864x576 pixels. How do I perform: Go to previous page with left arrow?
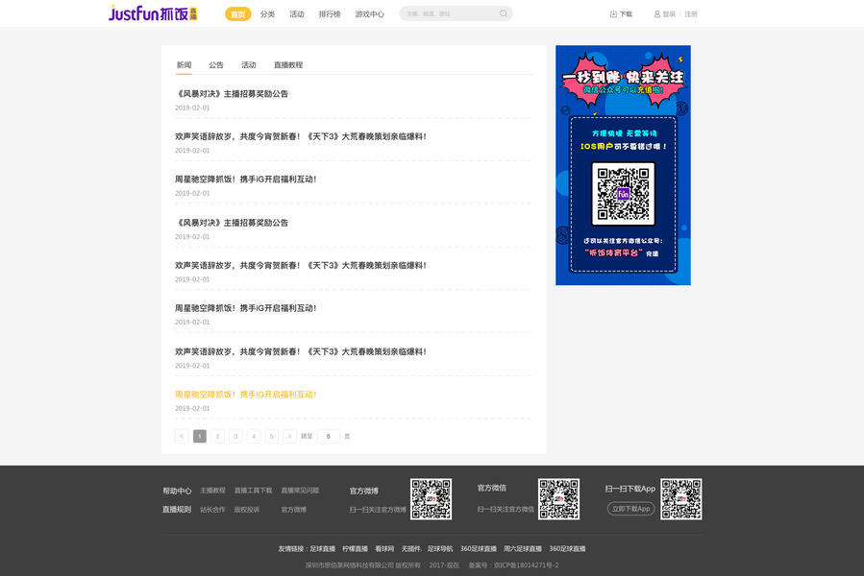click(x=182, y=436)
